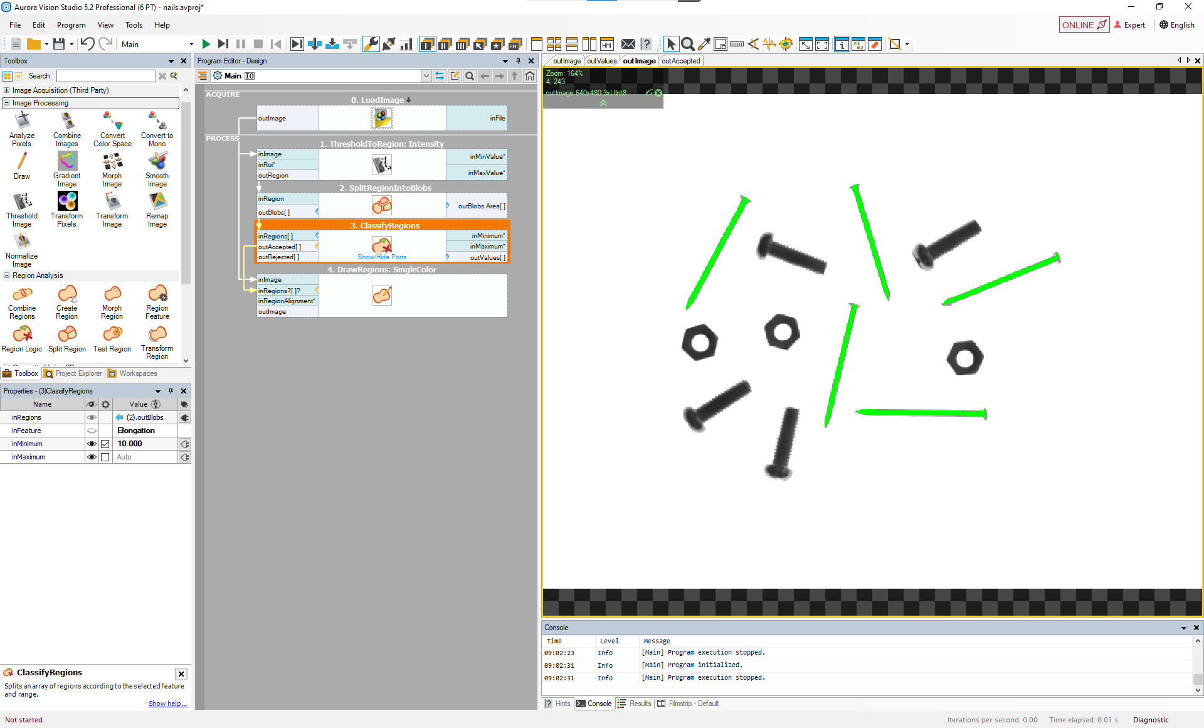
Task: Select the Smooth Image tool
Action: click(x=157, y=161)
